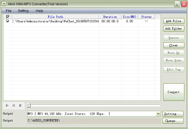188x129 pixels.
Task: Click the Move Up button
Action: pos(174,53)
